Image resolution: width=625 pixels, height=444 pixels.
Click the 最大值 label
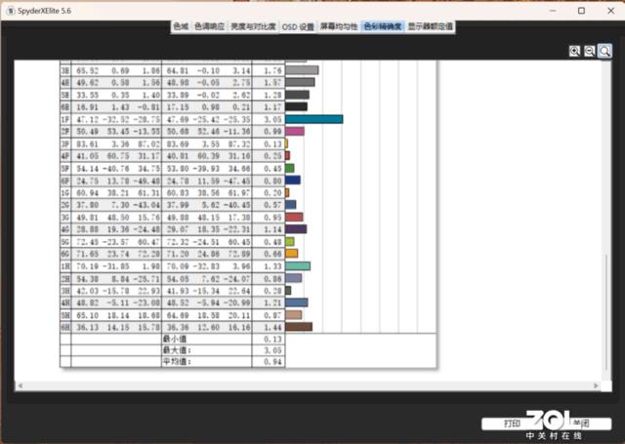tap(177, 350)
